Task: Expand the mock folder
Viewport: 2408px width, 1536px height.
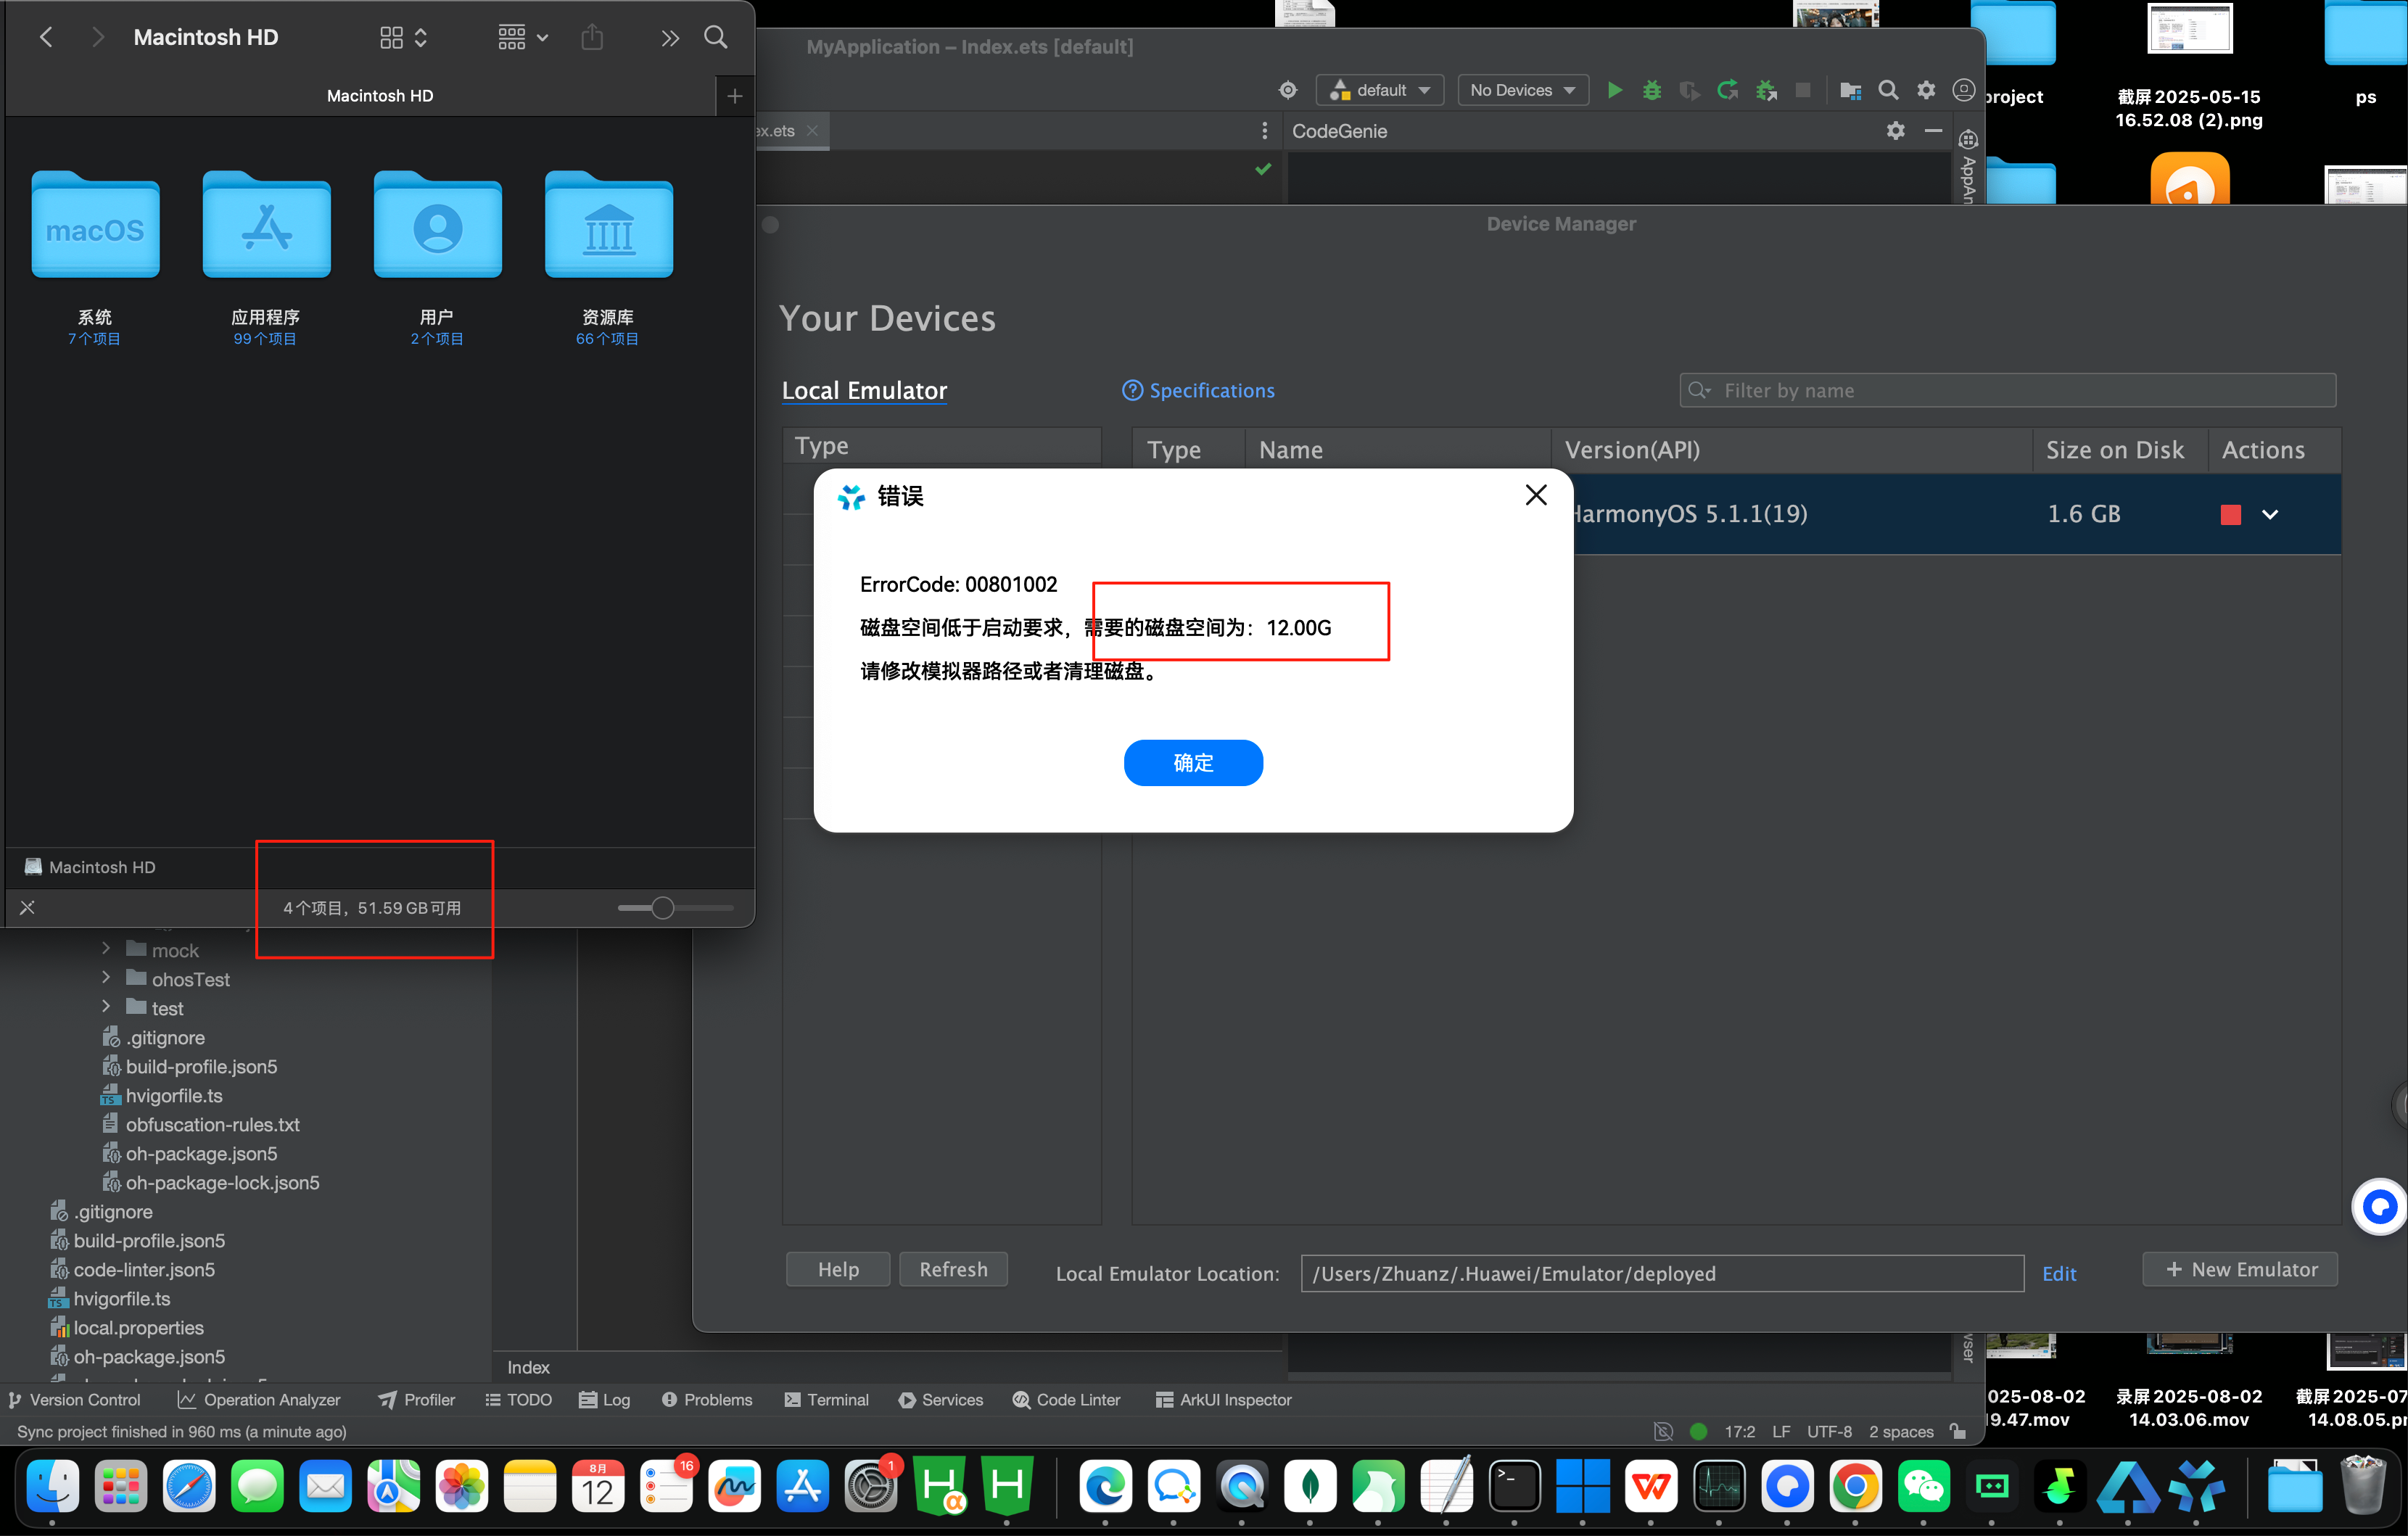Action: [106, 949]
